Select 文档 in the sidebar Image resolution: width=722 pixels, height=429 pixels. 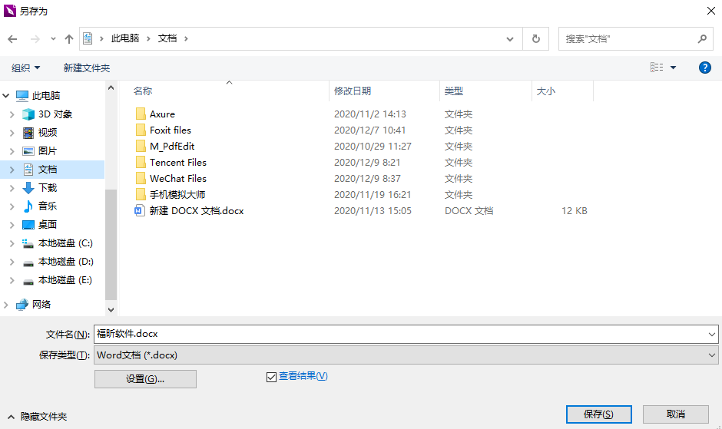pyautogui.click(x=48, y=170)
